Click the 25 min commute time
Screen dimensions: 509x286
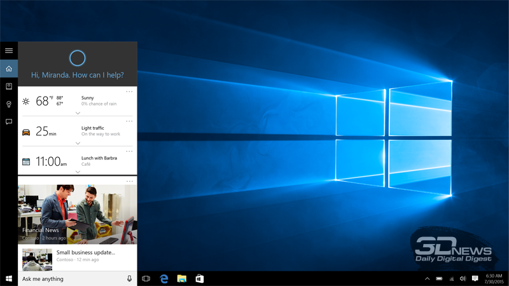(46, 131)
